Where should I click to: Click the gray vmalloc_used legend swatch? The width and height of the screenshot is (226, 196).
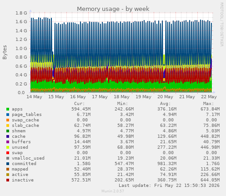pos(8,158)
